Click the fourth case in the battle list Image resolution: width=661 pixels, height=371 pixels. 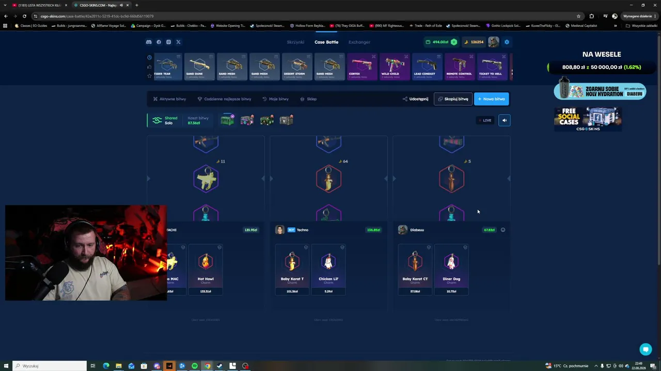pyautogui.click(x=287, y=120)
